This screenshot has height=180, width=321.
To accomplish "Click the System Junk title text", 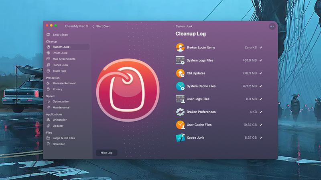I will 184,26.
